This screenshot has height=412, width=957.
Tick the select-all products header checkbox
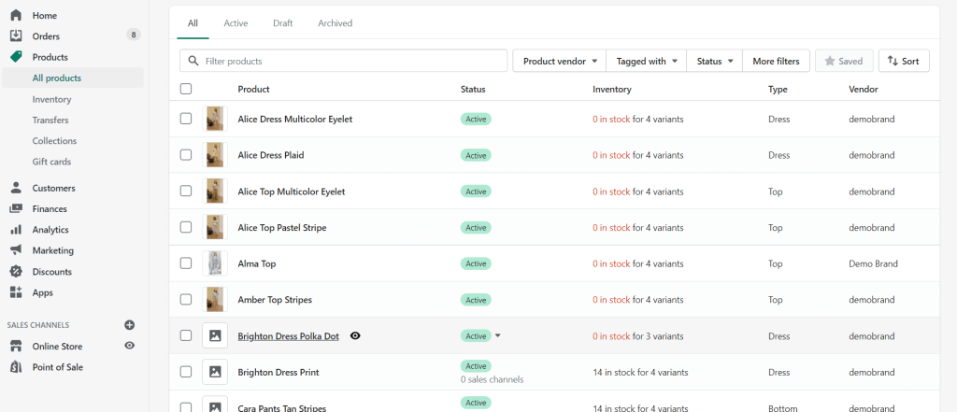pos(186,89)
